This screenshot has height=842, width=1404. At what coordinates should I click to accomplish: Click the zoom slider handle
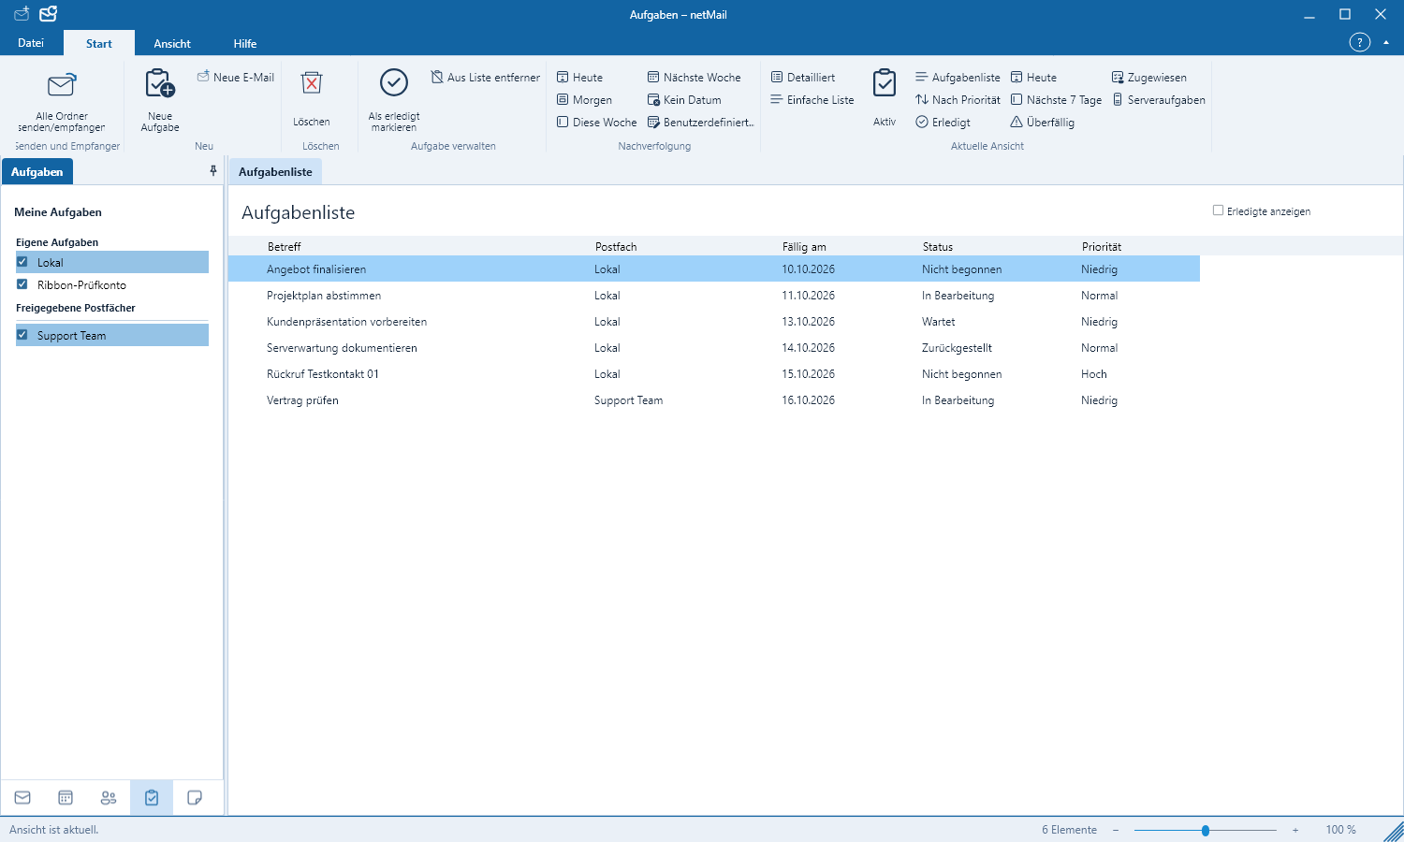coord(1206,830)
